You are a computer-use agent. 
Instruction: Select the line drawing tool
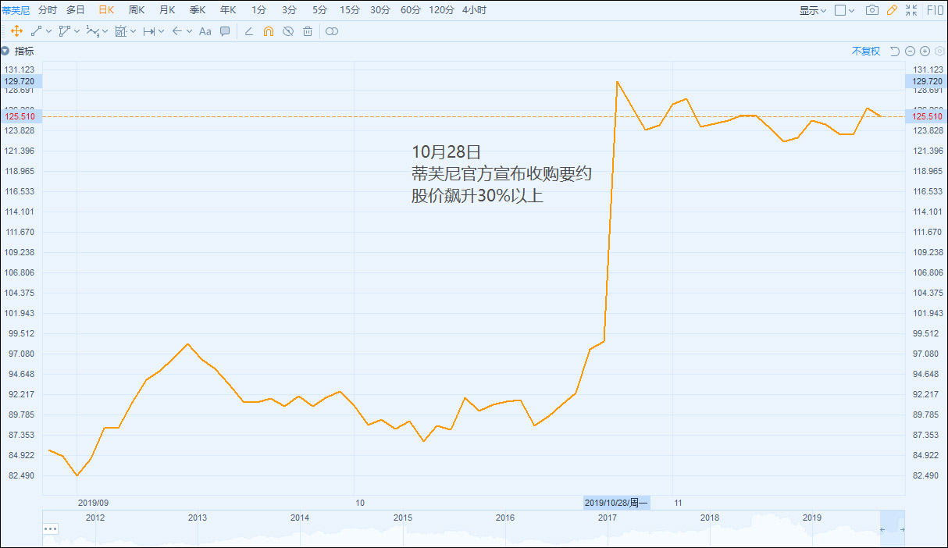(x=36, y=31)
